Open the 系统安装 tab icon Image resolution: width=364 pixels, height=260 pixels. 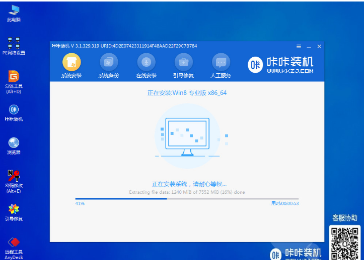(71, 63)
